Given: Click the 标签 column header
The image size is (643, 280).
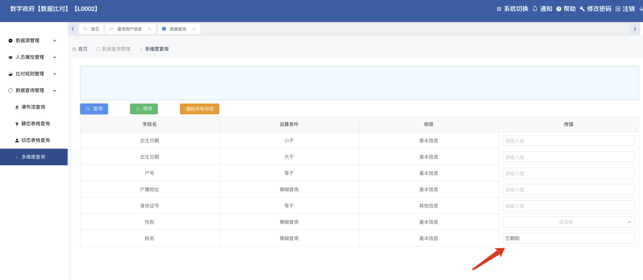Looking at the screenshot, I should 429,124.
